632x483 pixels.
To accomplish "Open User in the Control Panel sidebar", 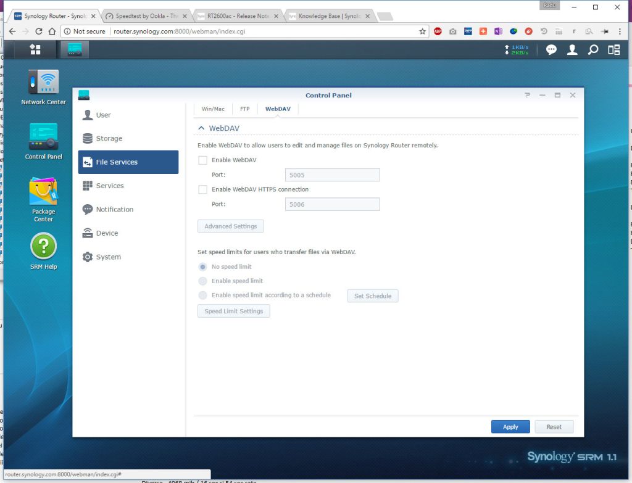I will pyautogui.click(x=128, y=115).
